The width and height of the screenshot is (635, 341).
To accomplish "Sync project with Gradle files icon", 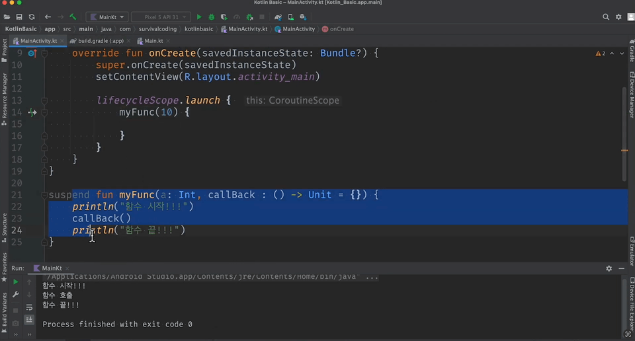I will (x=278, y=17).
